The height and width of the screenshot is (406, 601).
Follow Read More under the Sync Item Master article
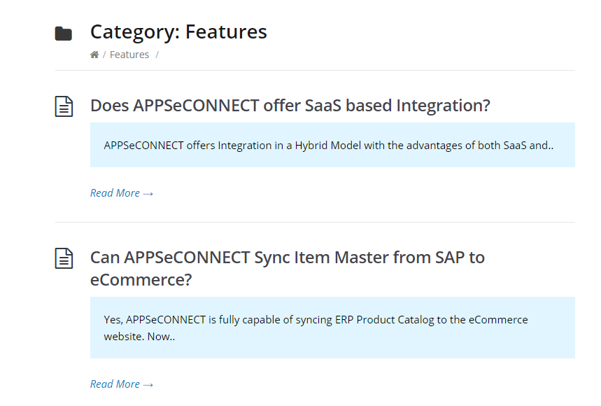[122, 384]
